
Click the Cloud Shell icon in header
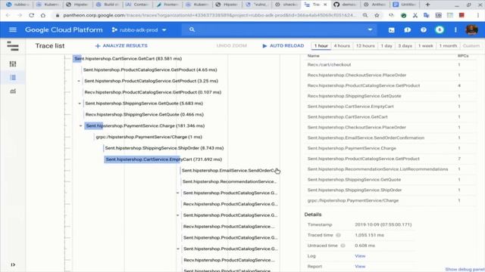tap(391, 30)
